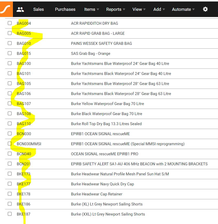218x224 pixels.
Task: Click 'Burke Yellow Waterproof Gear Bag 70 Litre'
Action: tap(107, 104)
